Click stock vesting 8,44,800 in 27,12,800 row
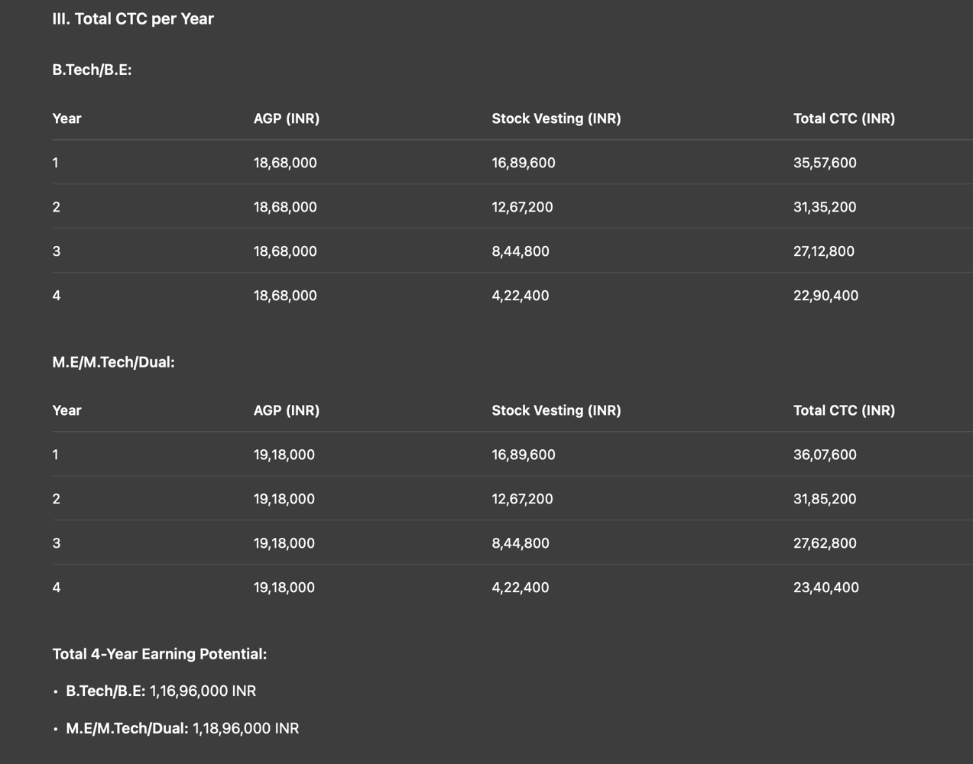Viewport: 973px width, 764px height. click(521, 251)
